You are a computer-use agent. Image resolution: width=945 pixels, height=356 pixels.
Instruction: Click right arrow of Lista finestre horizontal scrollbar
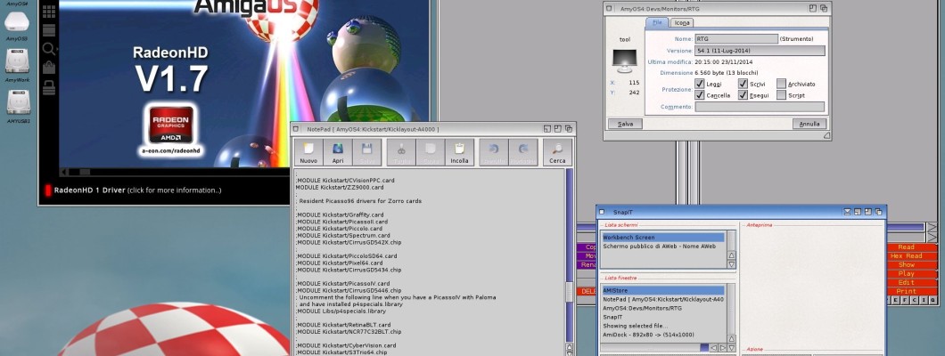723,348
